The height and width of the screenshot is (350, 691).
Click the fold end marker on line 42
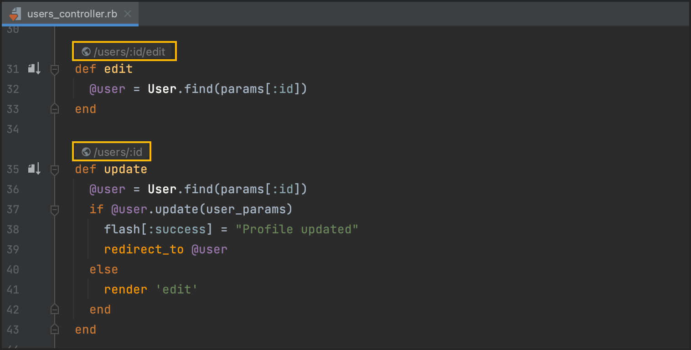pyautogui.click(x=55, y=309)
